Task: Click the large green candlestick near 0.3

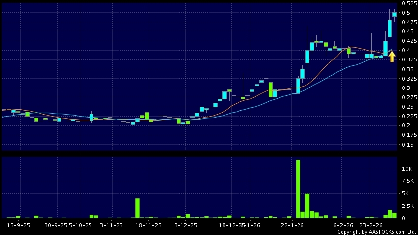Action: [270, 89]
